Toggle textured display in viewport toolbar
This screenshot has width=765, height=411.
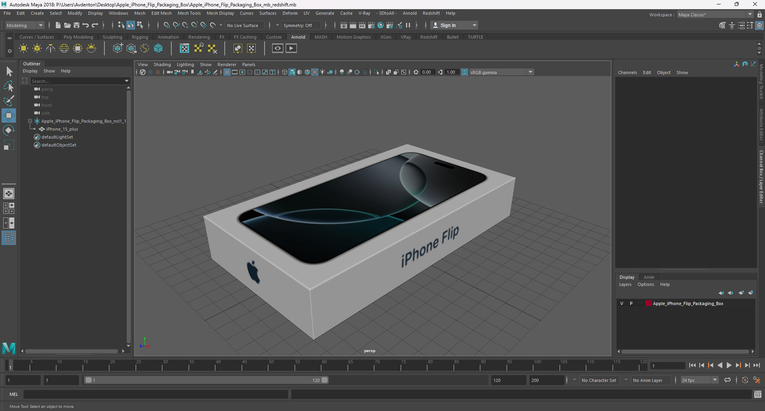point(315,72)
